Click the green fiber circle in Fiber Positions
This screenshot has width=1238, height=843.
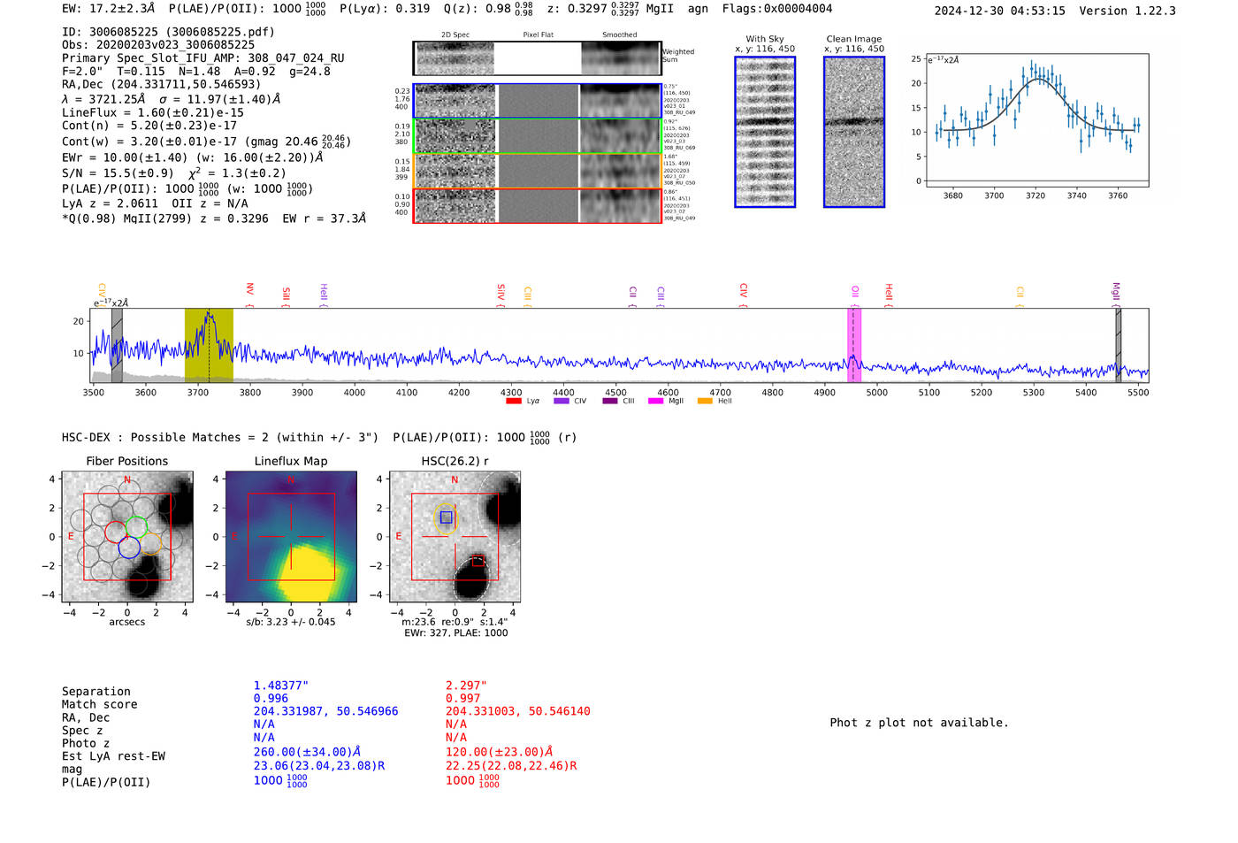136,528
